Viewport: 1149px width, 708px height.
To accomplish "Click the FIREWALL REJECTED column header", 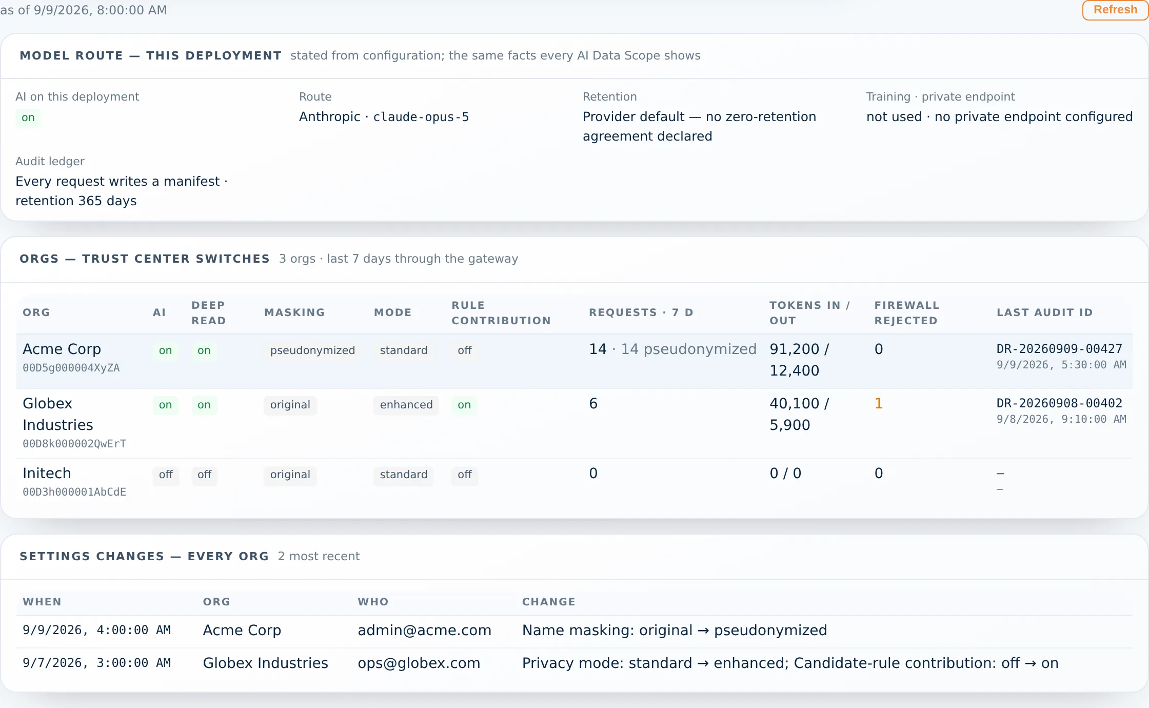I will [907, 313].
